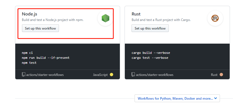Click the JavaScript language label

[x=100, y=75]
